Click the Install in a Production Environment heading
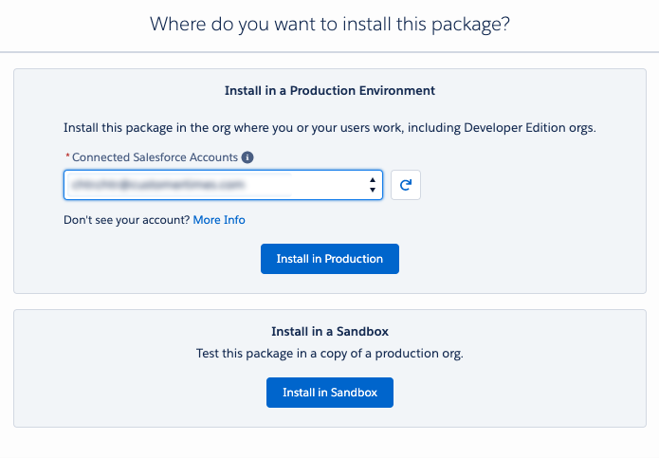 coord(329,91)
